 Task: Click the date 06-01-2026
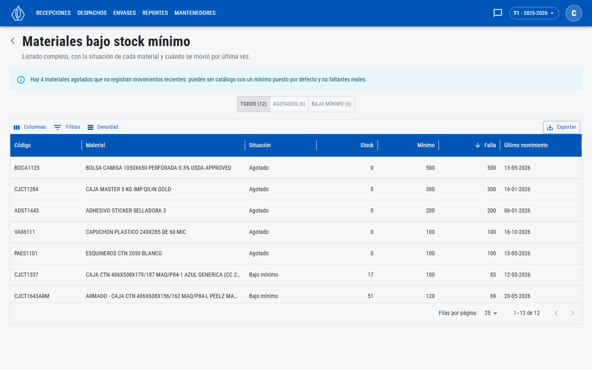coord(517,210)
